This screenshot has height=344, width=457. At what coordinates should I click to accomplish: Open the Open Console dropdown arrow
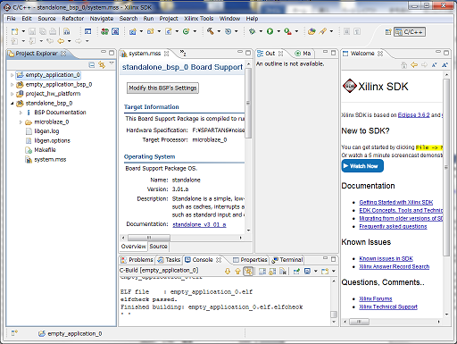click(334, 271)
